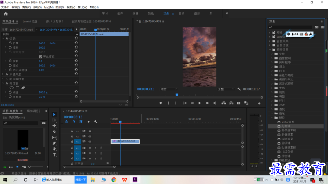Open the 窗口(W) window menu

pyautogui.click(x=82, y=7)
